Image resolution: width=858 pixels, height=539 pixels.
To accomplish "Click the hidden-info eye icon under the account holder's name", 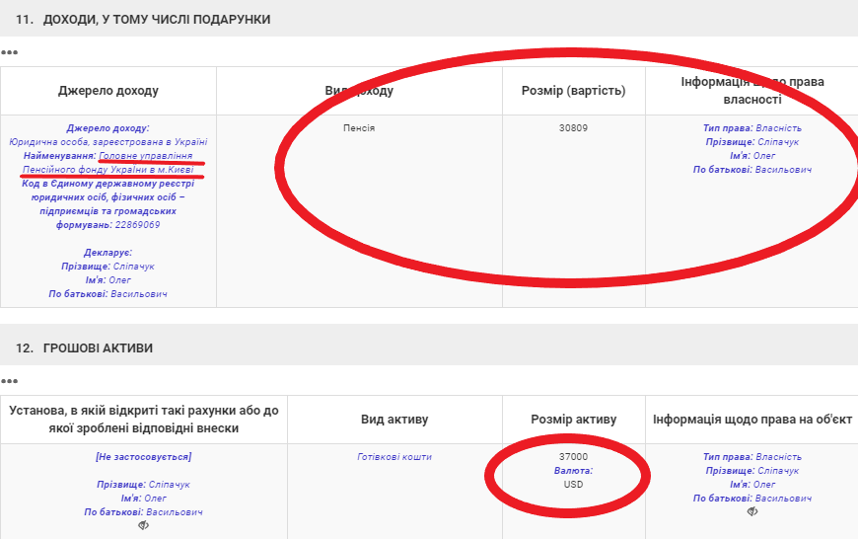I will coord(143,525).
